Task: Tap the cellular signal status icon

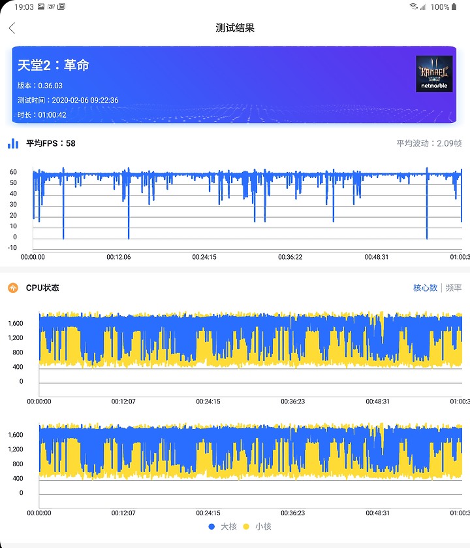Action: (x=423, y=7)
